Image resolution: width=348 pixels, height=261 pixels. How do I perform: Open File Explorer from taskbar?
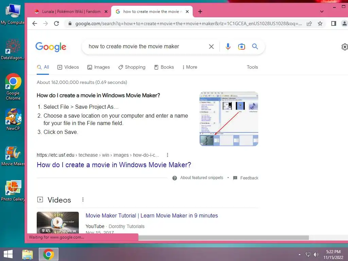tap(28, 254)
